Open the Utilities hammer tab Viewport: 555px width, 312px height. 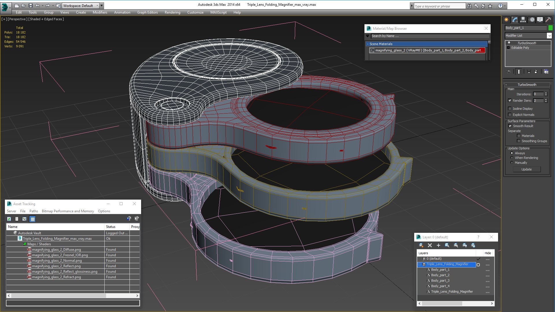pos(548,20)
